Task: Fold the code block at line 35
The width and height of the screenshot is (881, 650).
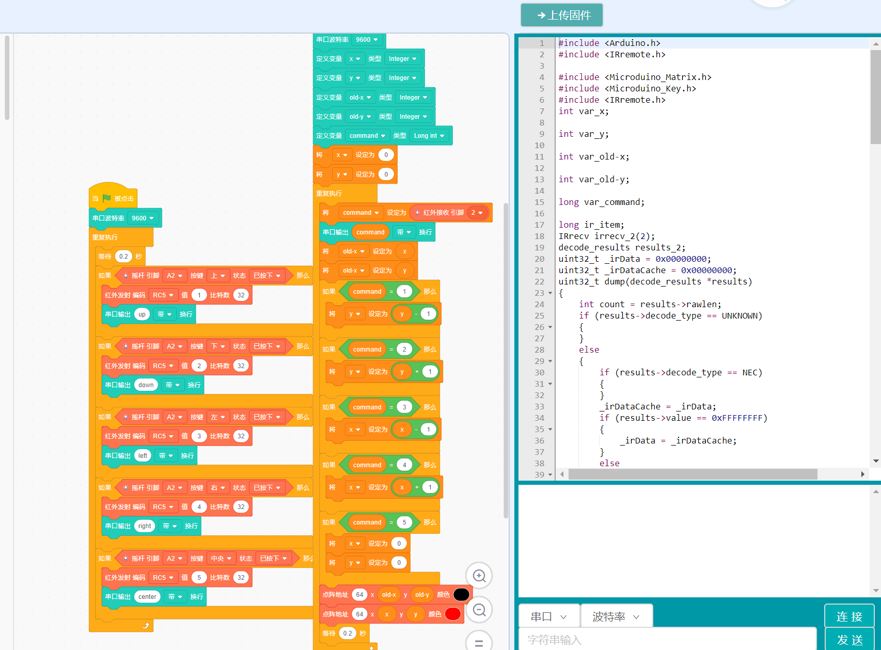Action: pyautogui.click(x=550, y=430)
